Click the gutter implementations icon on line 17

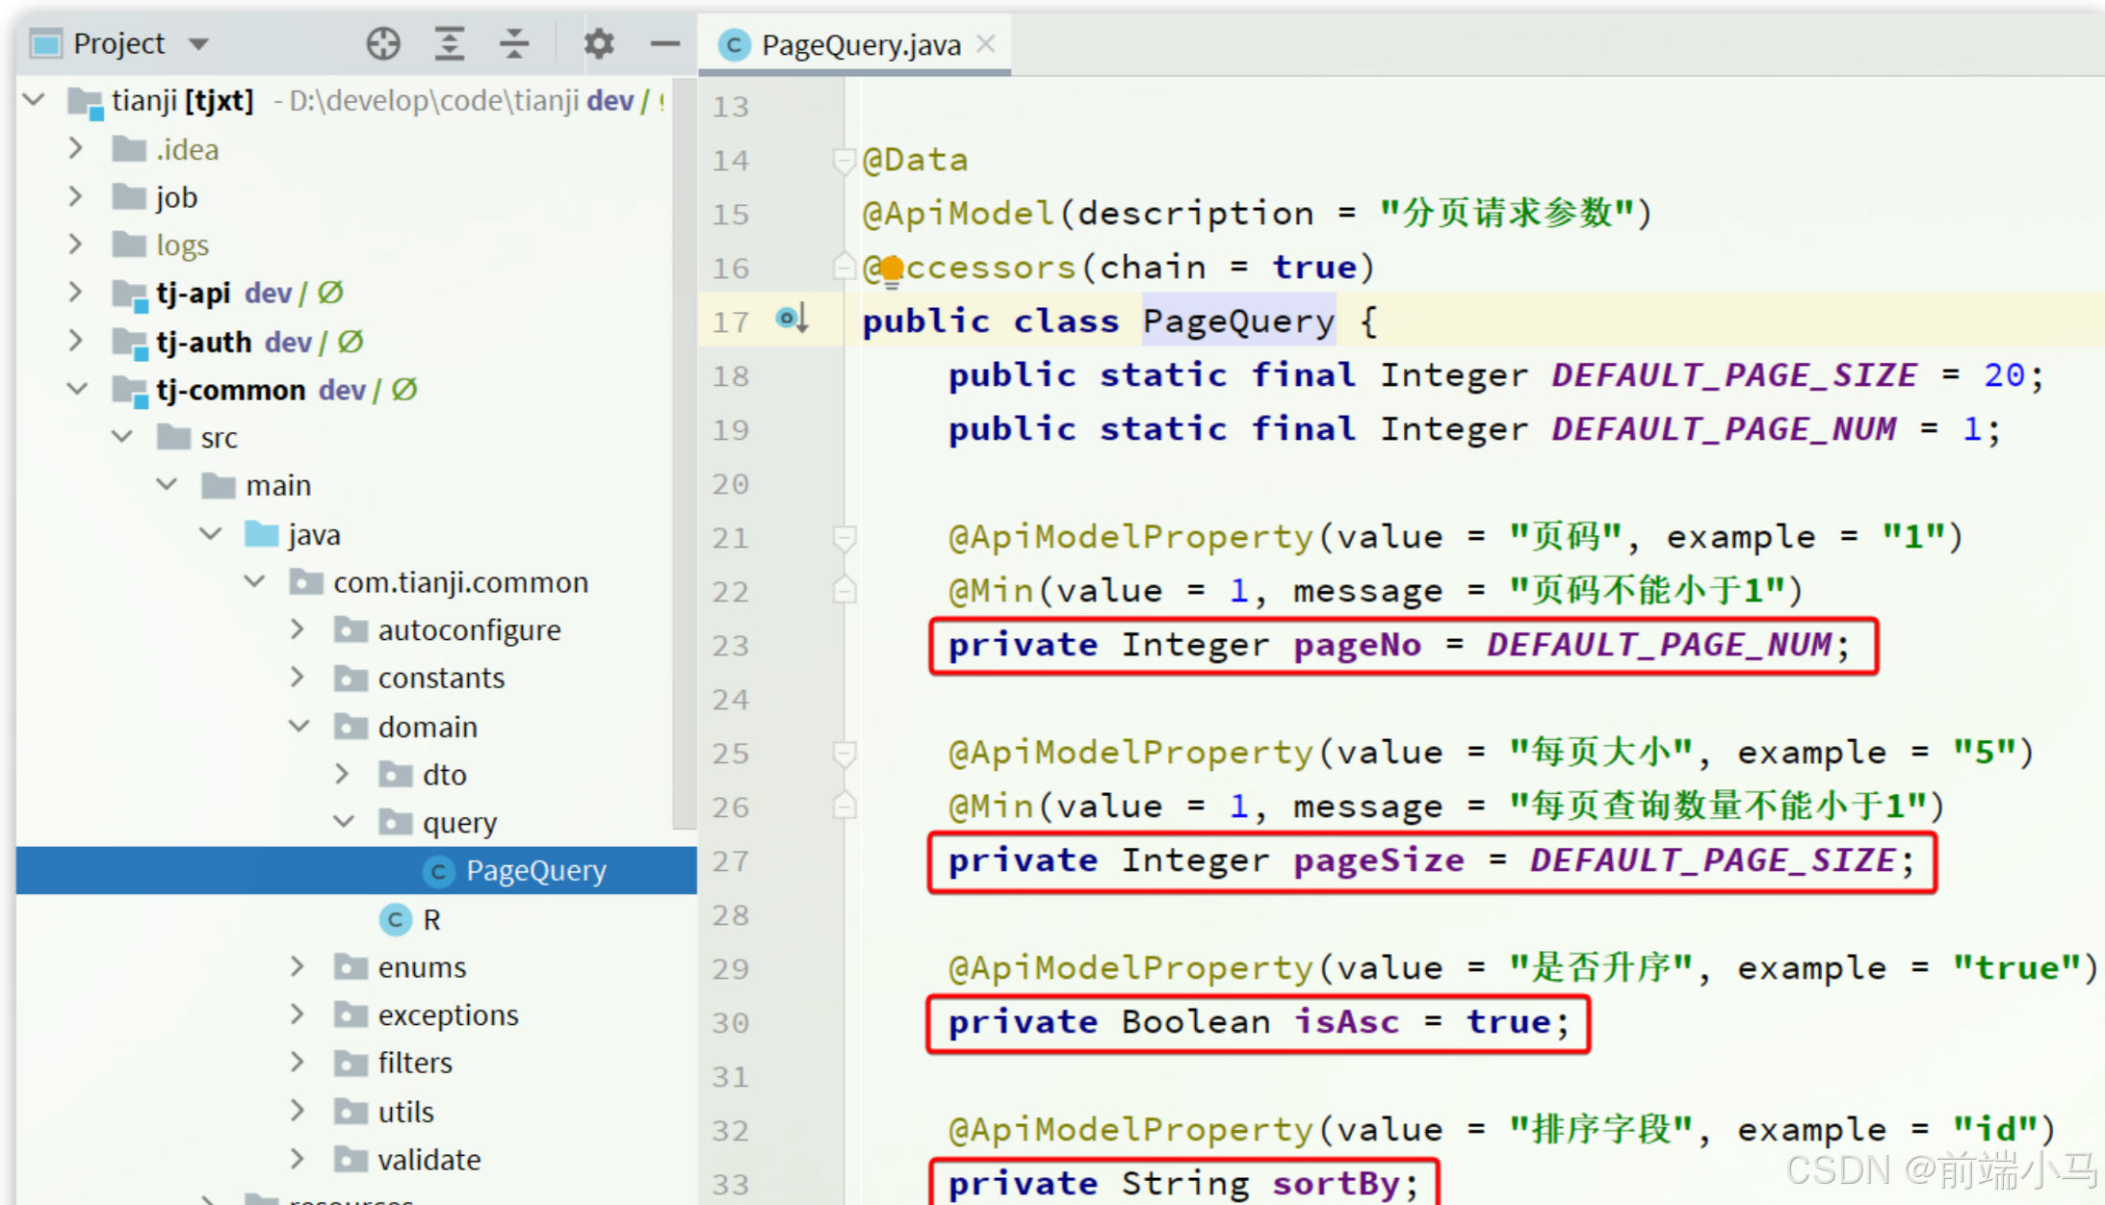[791, 318]
